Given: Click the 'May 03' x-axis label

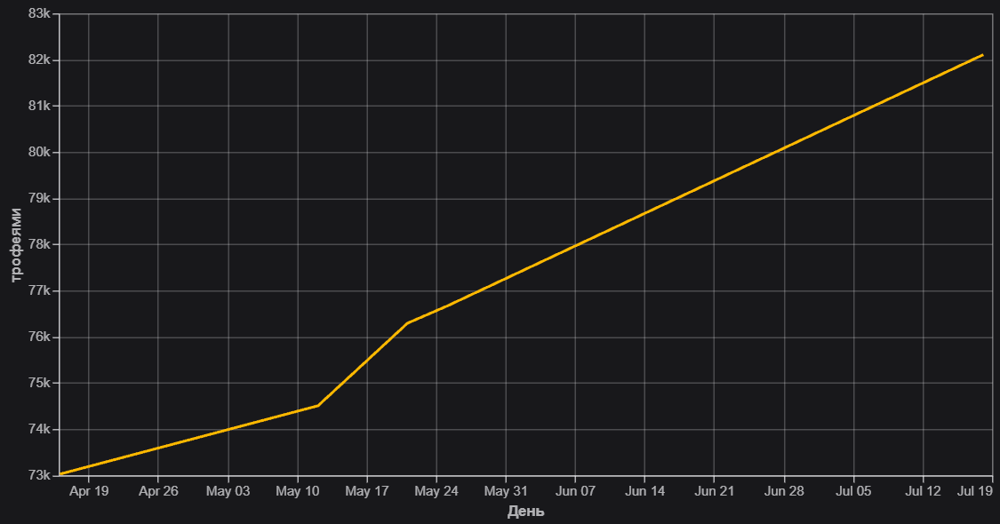Looking at the screenshot, I should click(x=228, y=491).
